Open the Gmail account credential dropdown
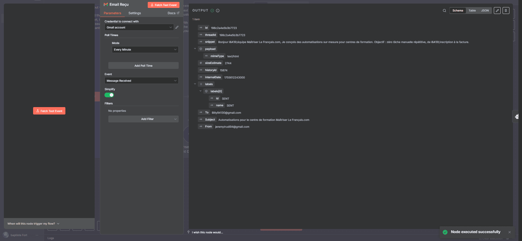Image resolution: width=522 pixels, height=241 pixels. point(139,27)
